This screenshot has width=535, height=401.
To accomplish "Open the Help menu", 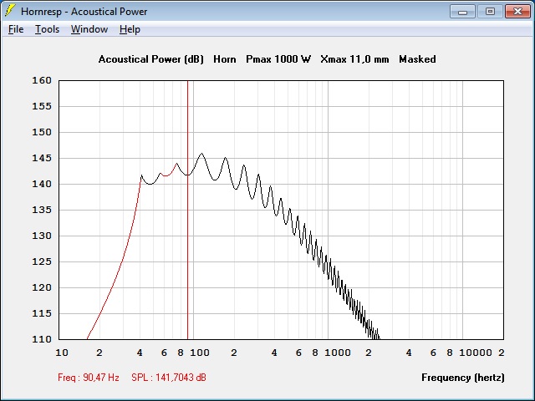I will point(130,29).
